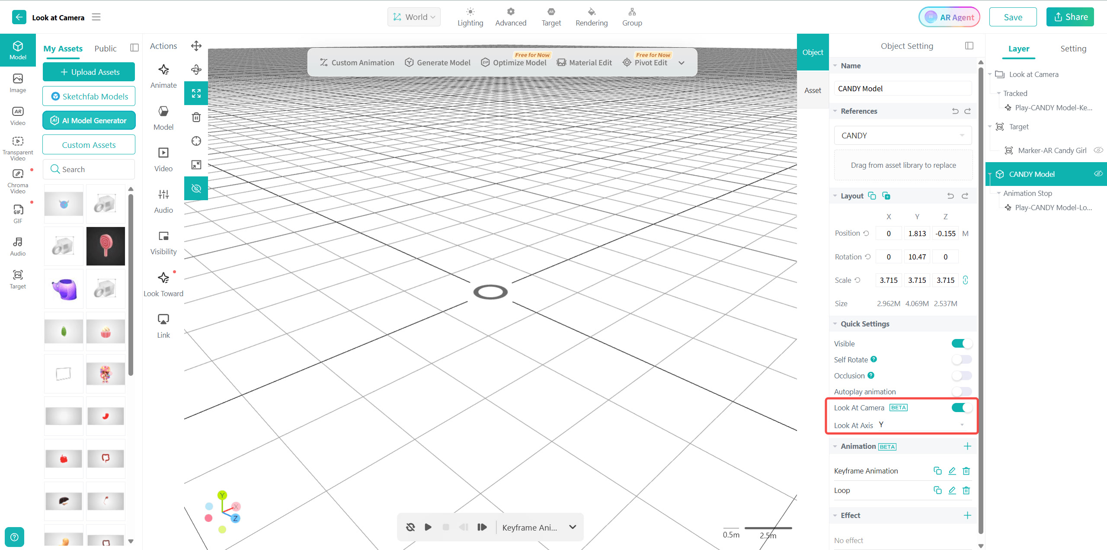Image resolution: width=1107 pixels, height=550 pixels.
Task: Open the Object side tab
Action: point(813,52)
